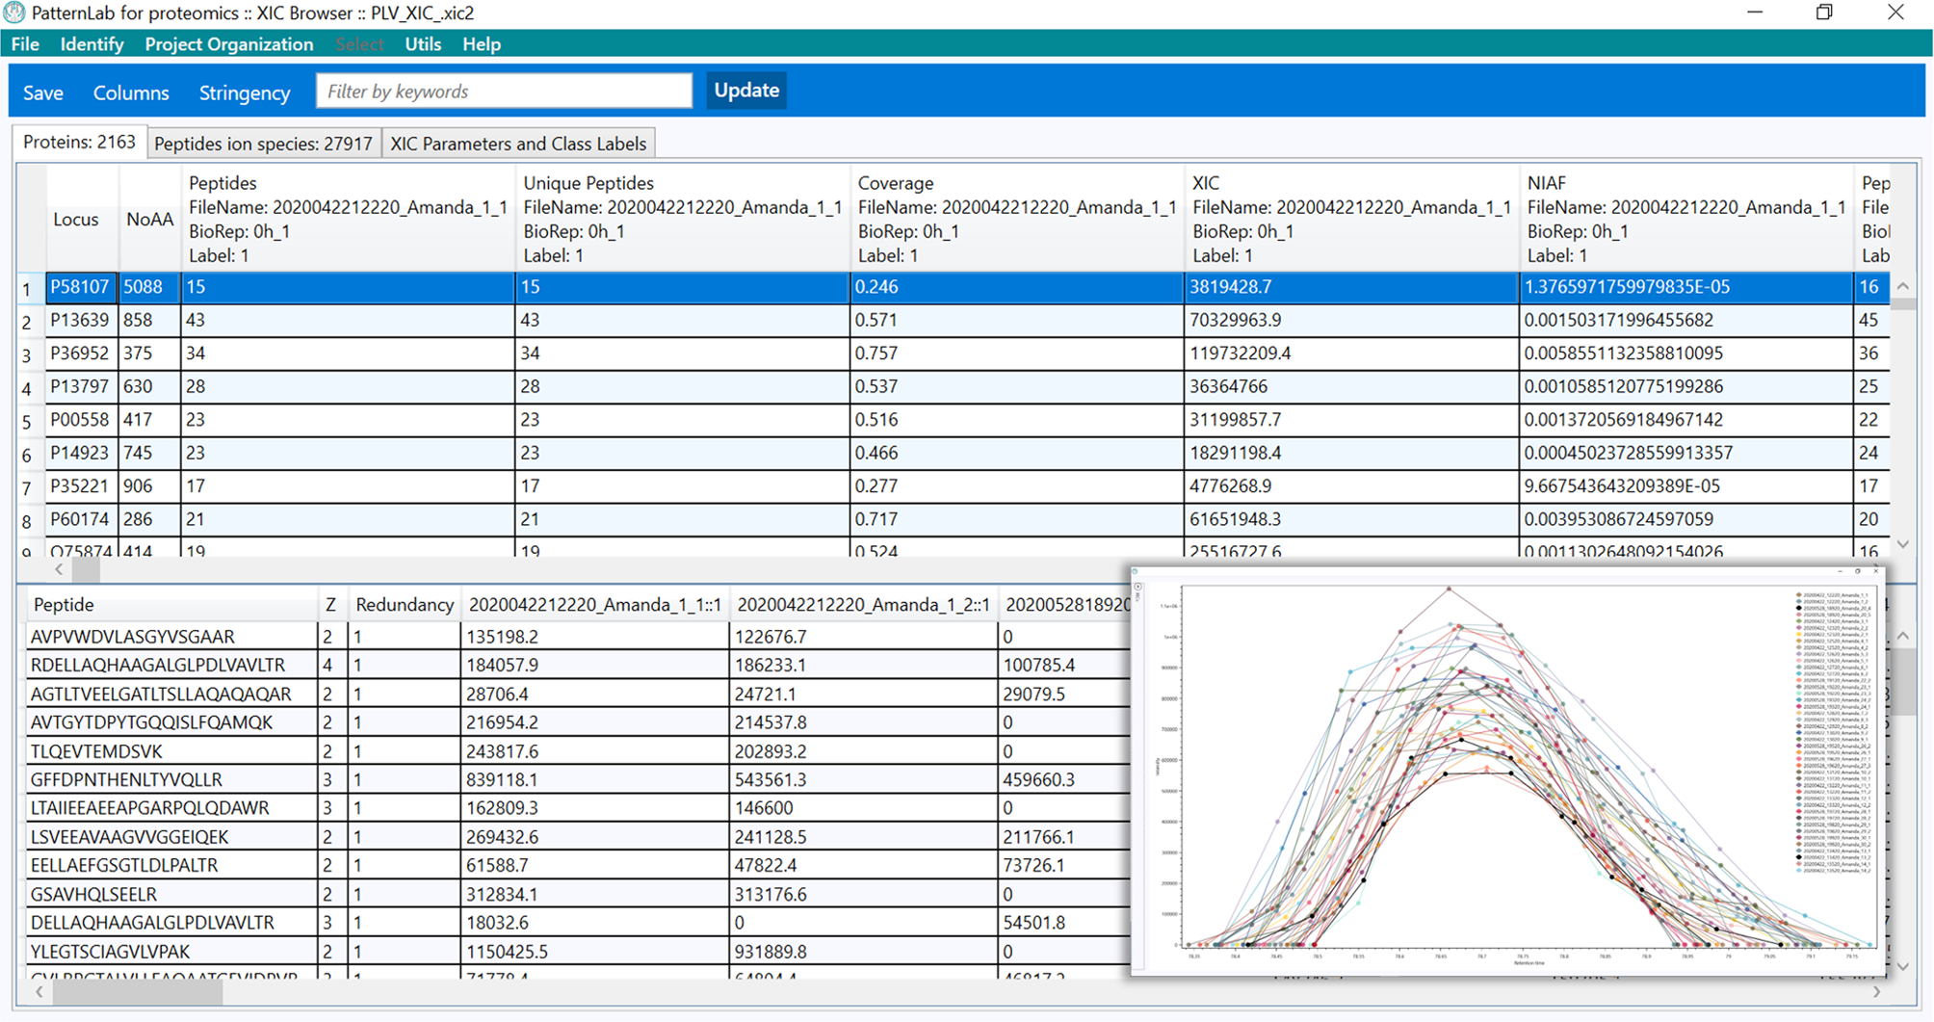Screen dimensions: 1934x1022
Task: Click the NIAF column header
Action: (x=1686, y=220)
